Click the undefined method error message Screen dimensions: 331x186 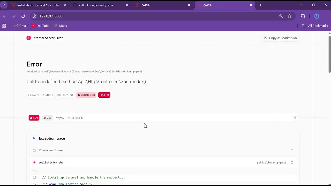86,82
